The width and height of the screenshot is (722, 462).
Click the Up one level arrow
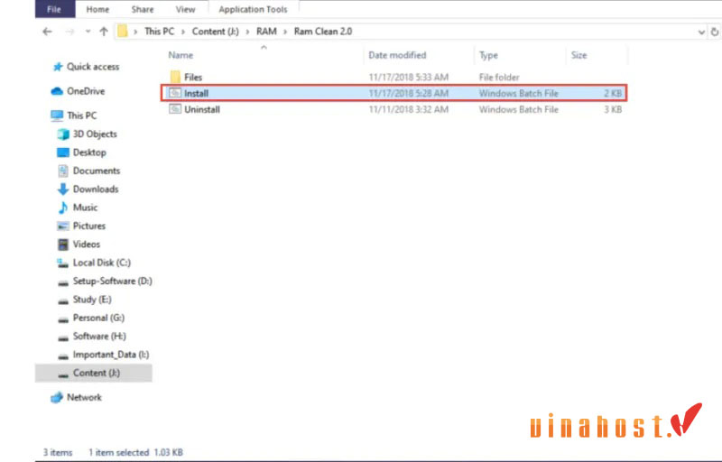coord(104,31)
